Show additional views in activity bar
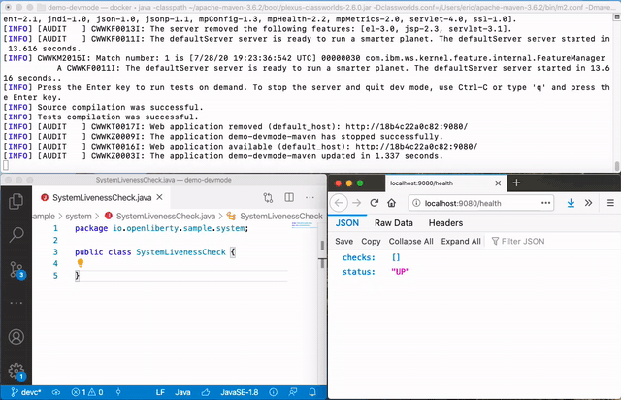The image size is (621, 400). (x=16, y=302)
